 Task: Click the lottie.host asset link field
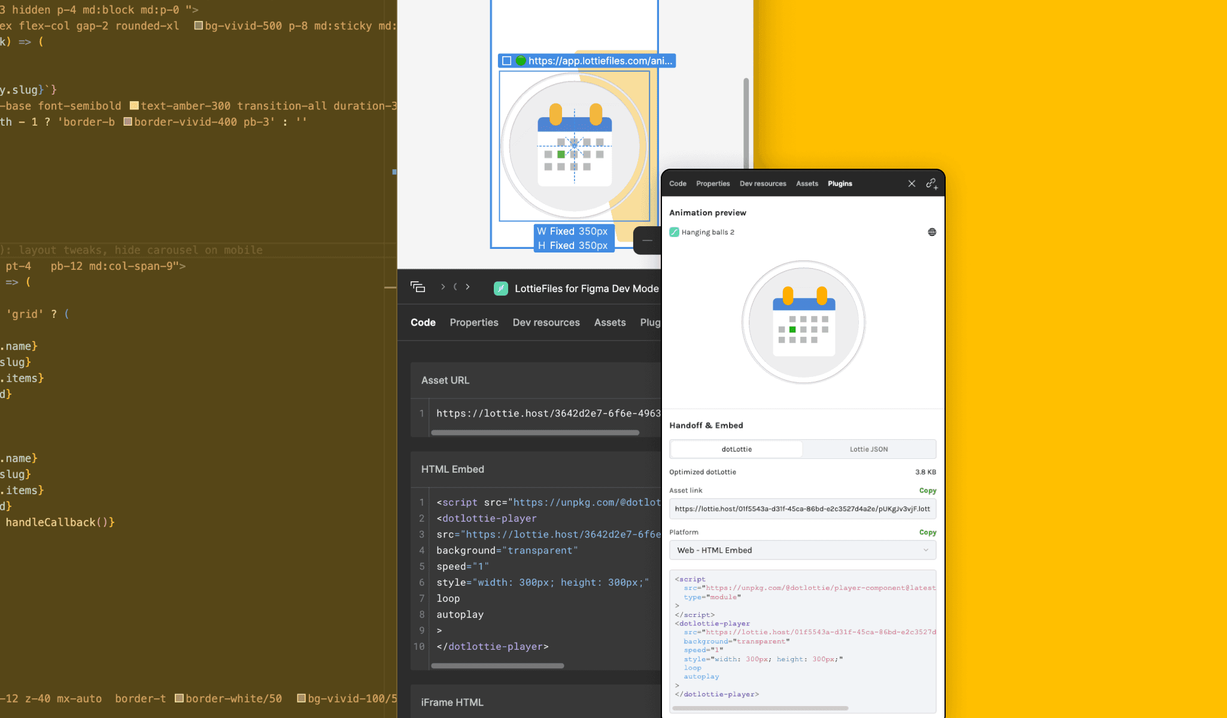pos(803,509)
